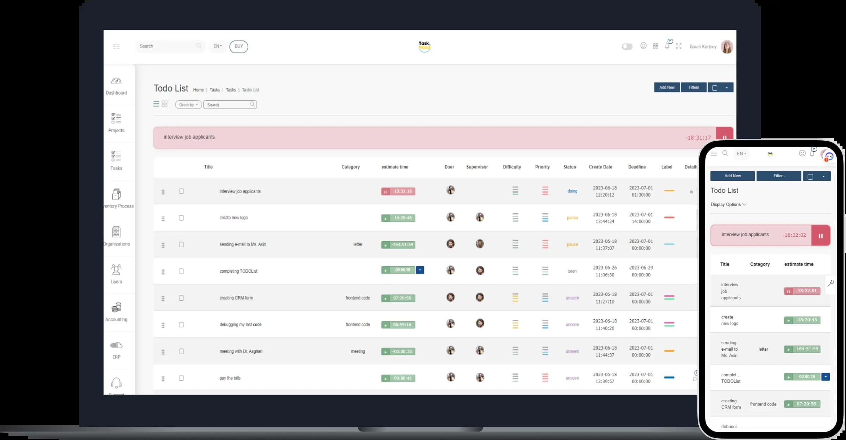Switch to grid view icon under Todo List
Screen dimensions: 846x440
164,104
